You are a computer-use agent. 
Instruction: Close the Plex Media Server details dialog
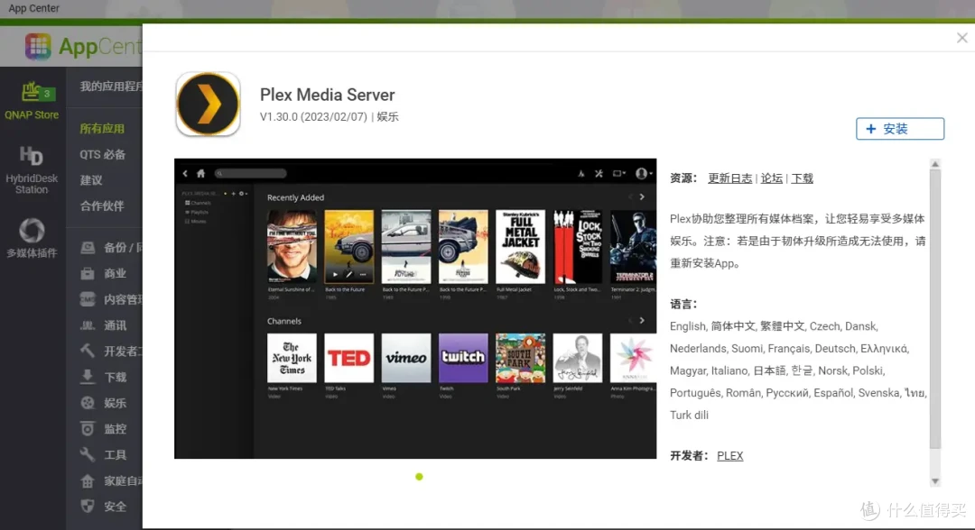tap(962, 38)
